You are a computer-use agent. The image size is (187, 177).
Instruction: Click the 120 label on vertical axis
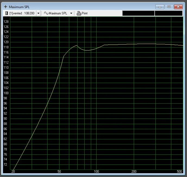pyautogui.click(x=6, y=42)
